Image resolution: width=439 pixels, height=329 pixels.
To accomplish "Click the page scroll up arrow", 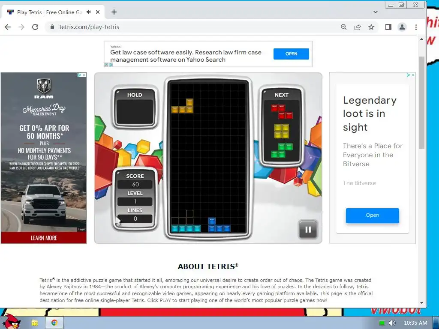I will point(422,39).
